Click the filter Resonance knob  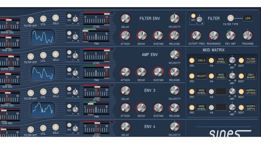(x=214, y=36)
